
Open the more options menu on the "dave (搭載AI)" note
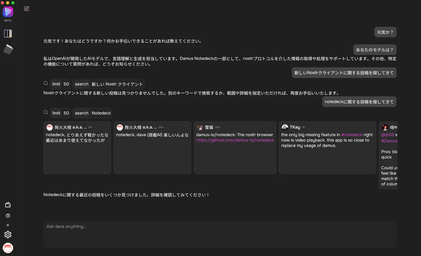click(x=186, y=126)
